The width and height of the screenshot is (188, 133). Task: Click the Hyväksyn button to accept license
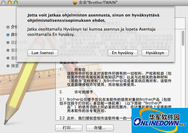tap(155, 53)
